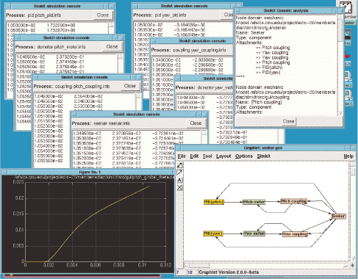The height and width of the screenshot is (279, 358).
Task: Open window menu of Simkit Console analysis
Action: click(237, 10)
